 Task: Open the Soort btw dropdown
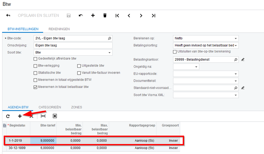pos(109,52)
